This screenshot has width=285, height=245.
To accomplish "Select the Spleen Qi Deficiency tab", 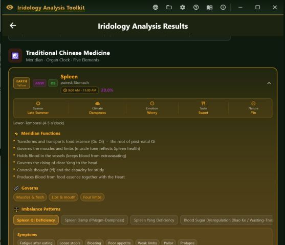I will 36,220.
